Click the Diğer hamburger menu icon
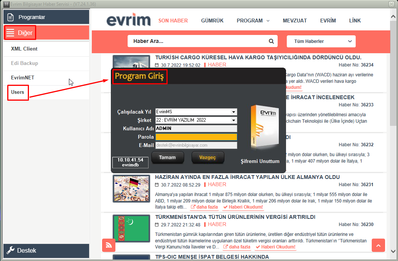The height and width of the screenshot is (261, 398). pos(10,33)
